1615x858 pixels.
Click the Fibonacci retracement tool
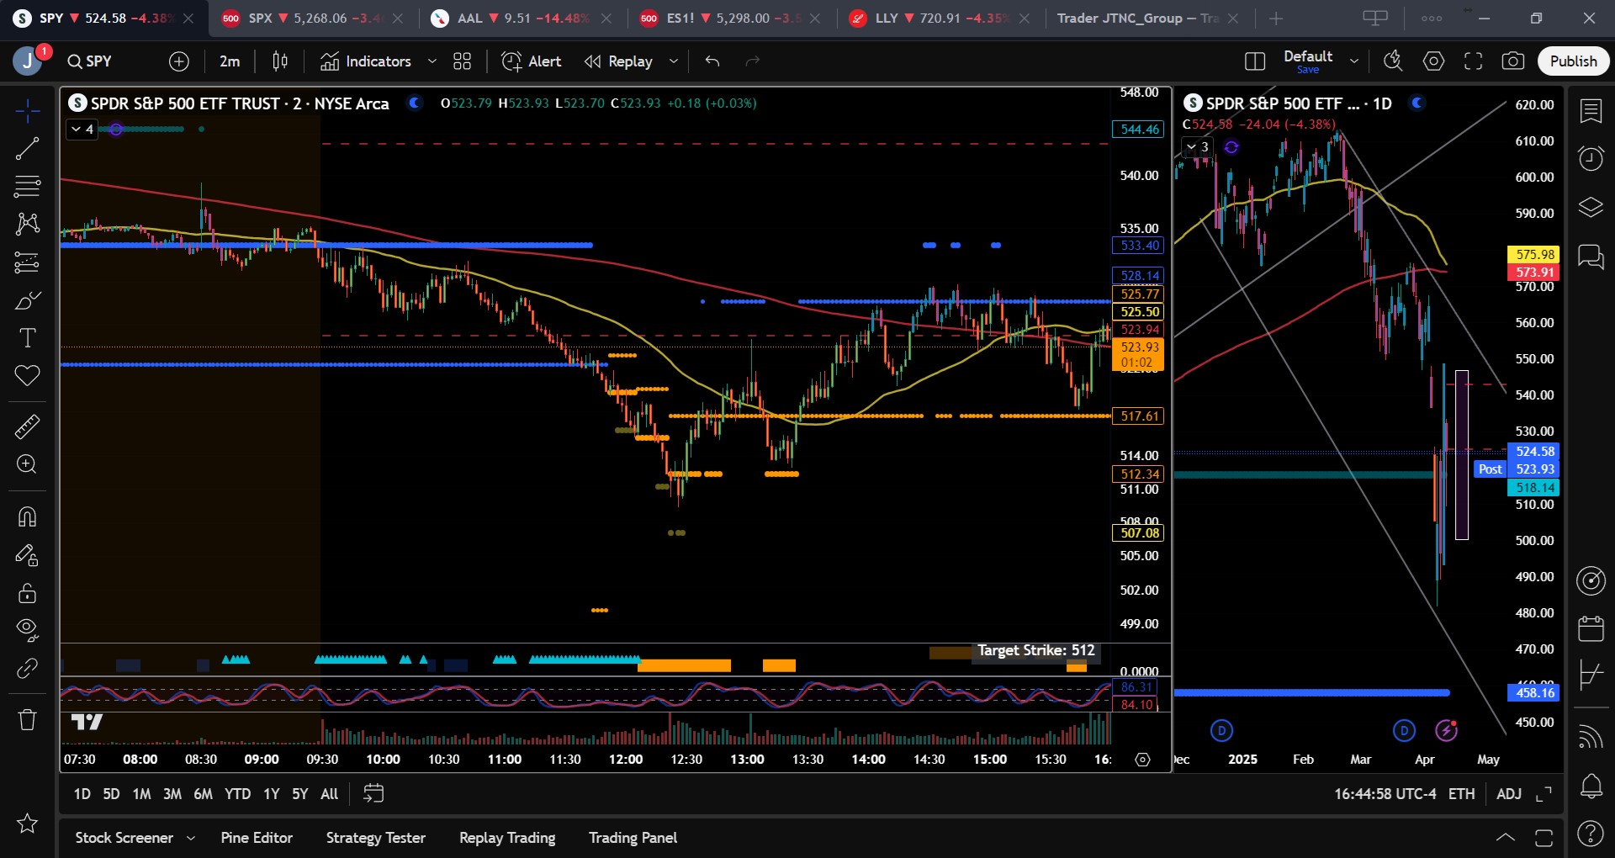27,186
